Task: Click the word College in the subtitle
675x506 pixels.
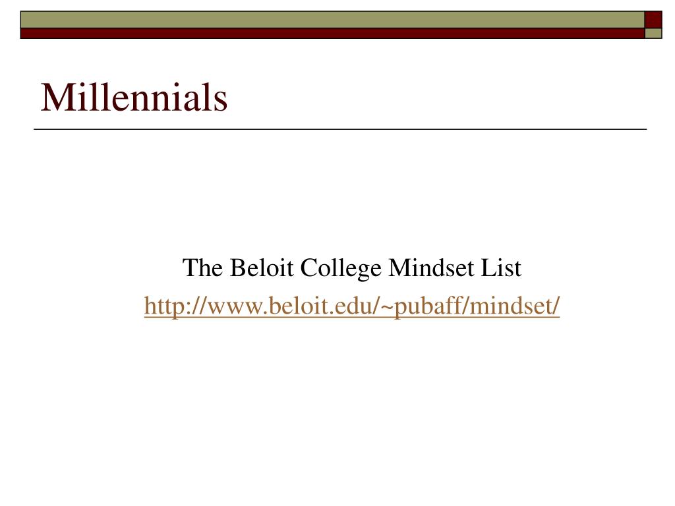Action: pyautogui.click(x=341, y=269)
